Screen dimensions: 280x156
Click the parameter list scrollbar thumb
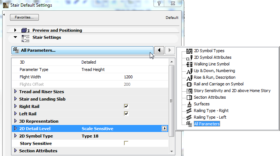coord(171,101)
